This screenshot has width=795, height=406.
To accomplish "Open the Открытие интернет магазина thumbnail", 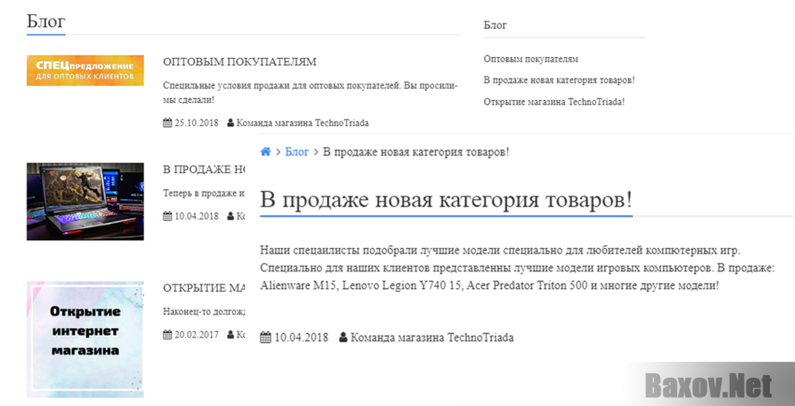I will (85, 339).
